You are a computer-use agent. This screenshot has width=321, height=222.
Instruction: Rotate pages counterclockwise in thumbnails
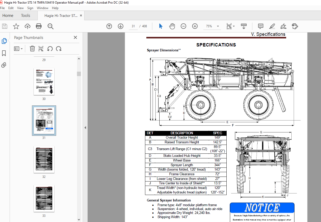click(x=50, y=49)
